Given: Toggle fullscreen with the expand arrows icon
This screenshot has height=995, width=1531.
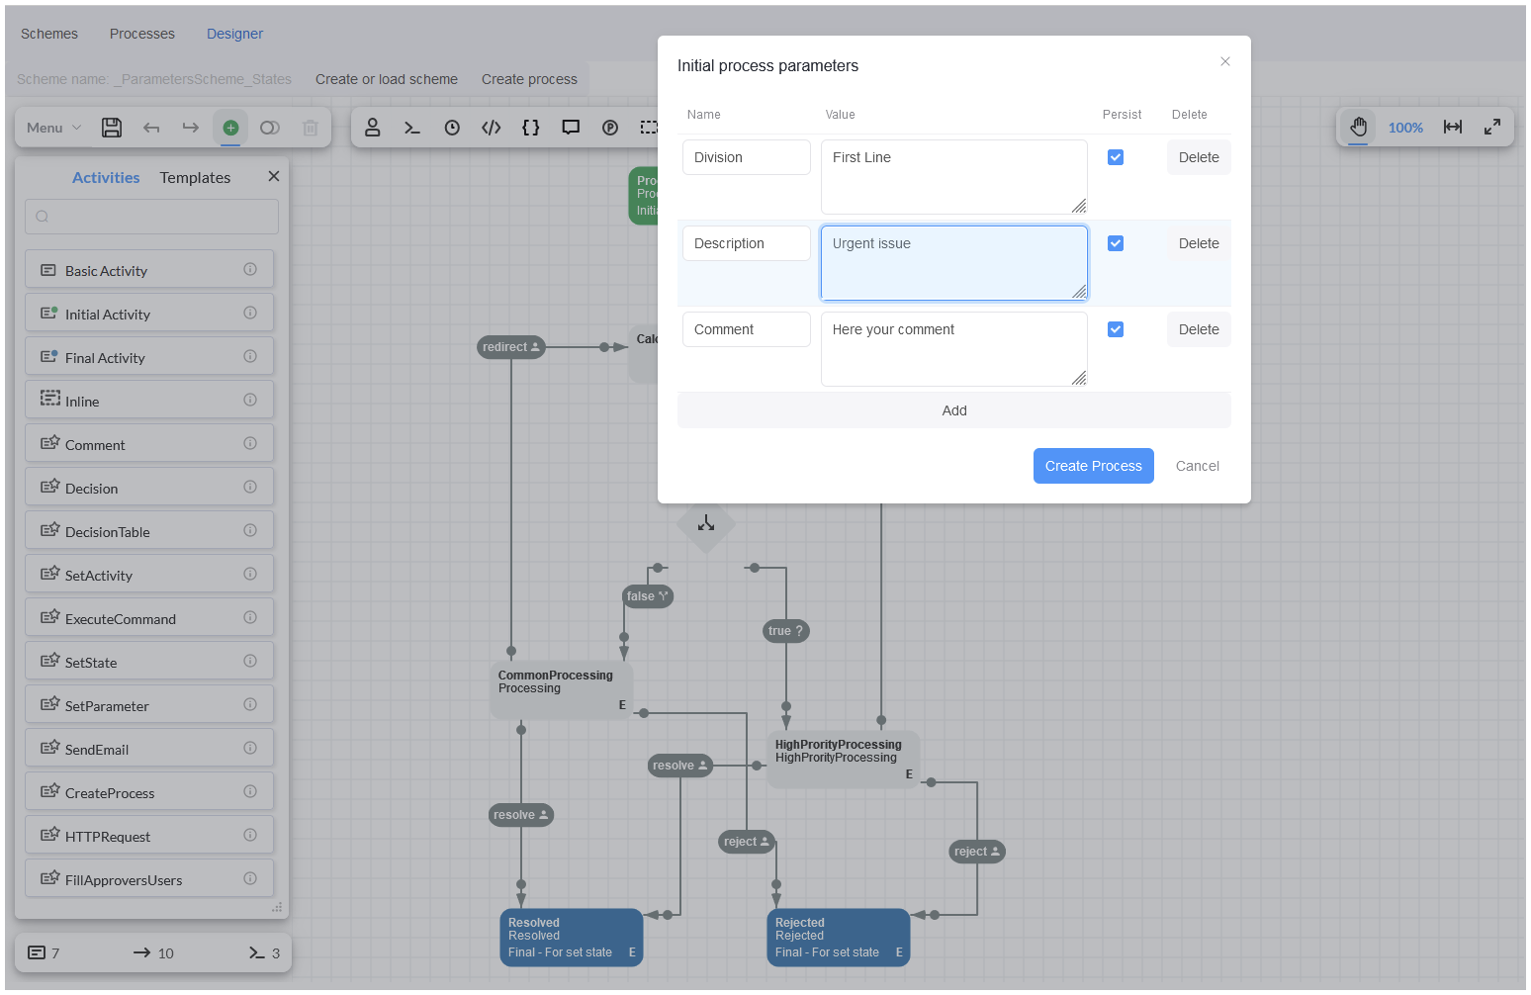Looking at the screenshot, I should 1492,127.
